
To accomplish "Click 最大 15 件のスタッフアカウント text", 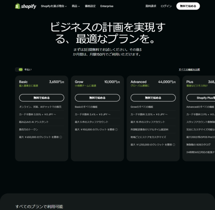I will 148,122.
